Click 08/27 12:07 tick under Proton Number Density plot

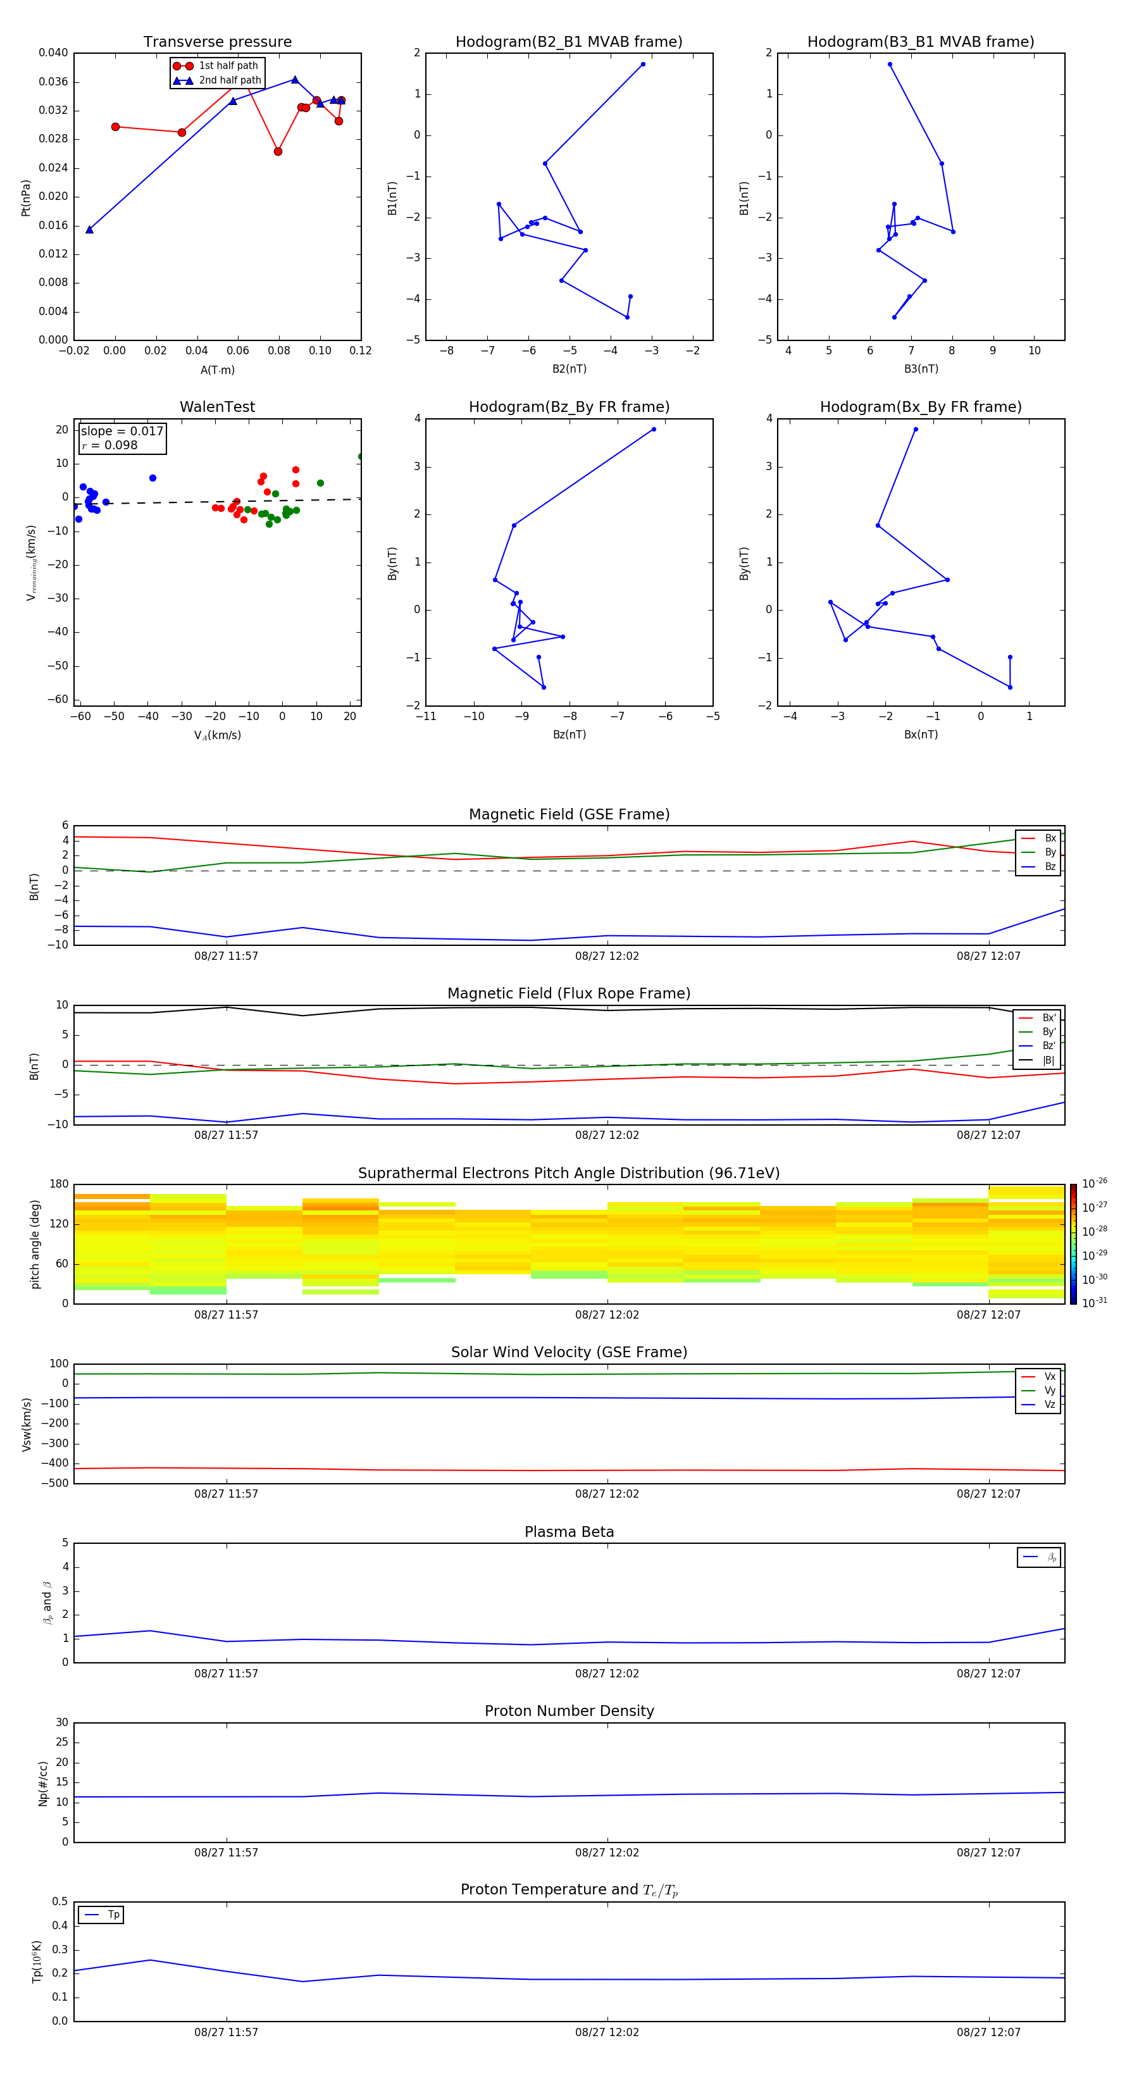pyautogui.click(x=988, y=1853)
